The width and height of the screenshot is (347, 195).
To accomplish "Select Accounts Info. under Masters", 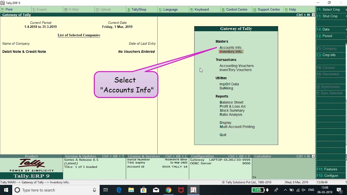I will click(231, 47).
